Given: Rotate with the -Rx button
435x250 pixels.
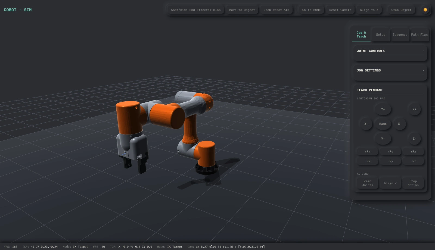Looking at the screenshot, I should click(367, 161).
